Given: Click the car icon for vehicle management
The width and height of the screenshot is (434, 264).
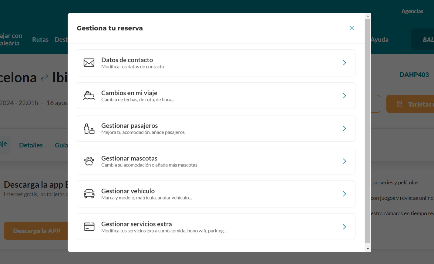Looking at the screenshot, I should tap(89, 194).
